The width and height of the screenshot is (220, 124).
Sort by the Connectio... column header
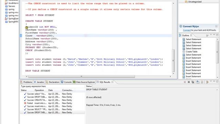pos(68,90)
